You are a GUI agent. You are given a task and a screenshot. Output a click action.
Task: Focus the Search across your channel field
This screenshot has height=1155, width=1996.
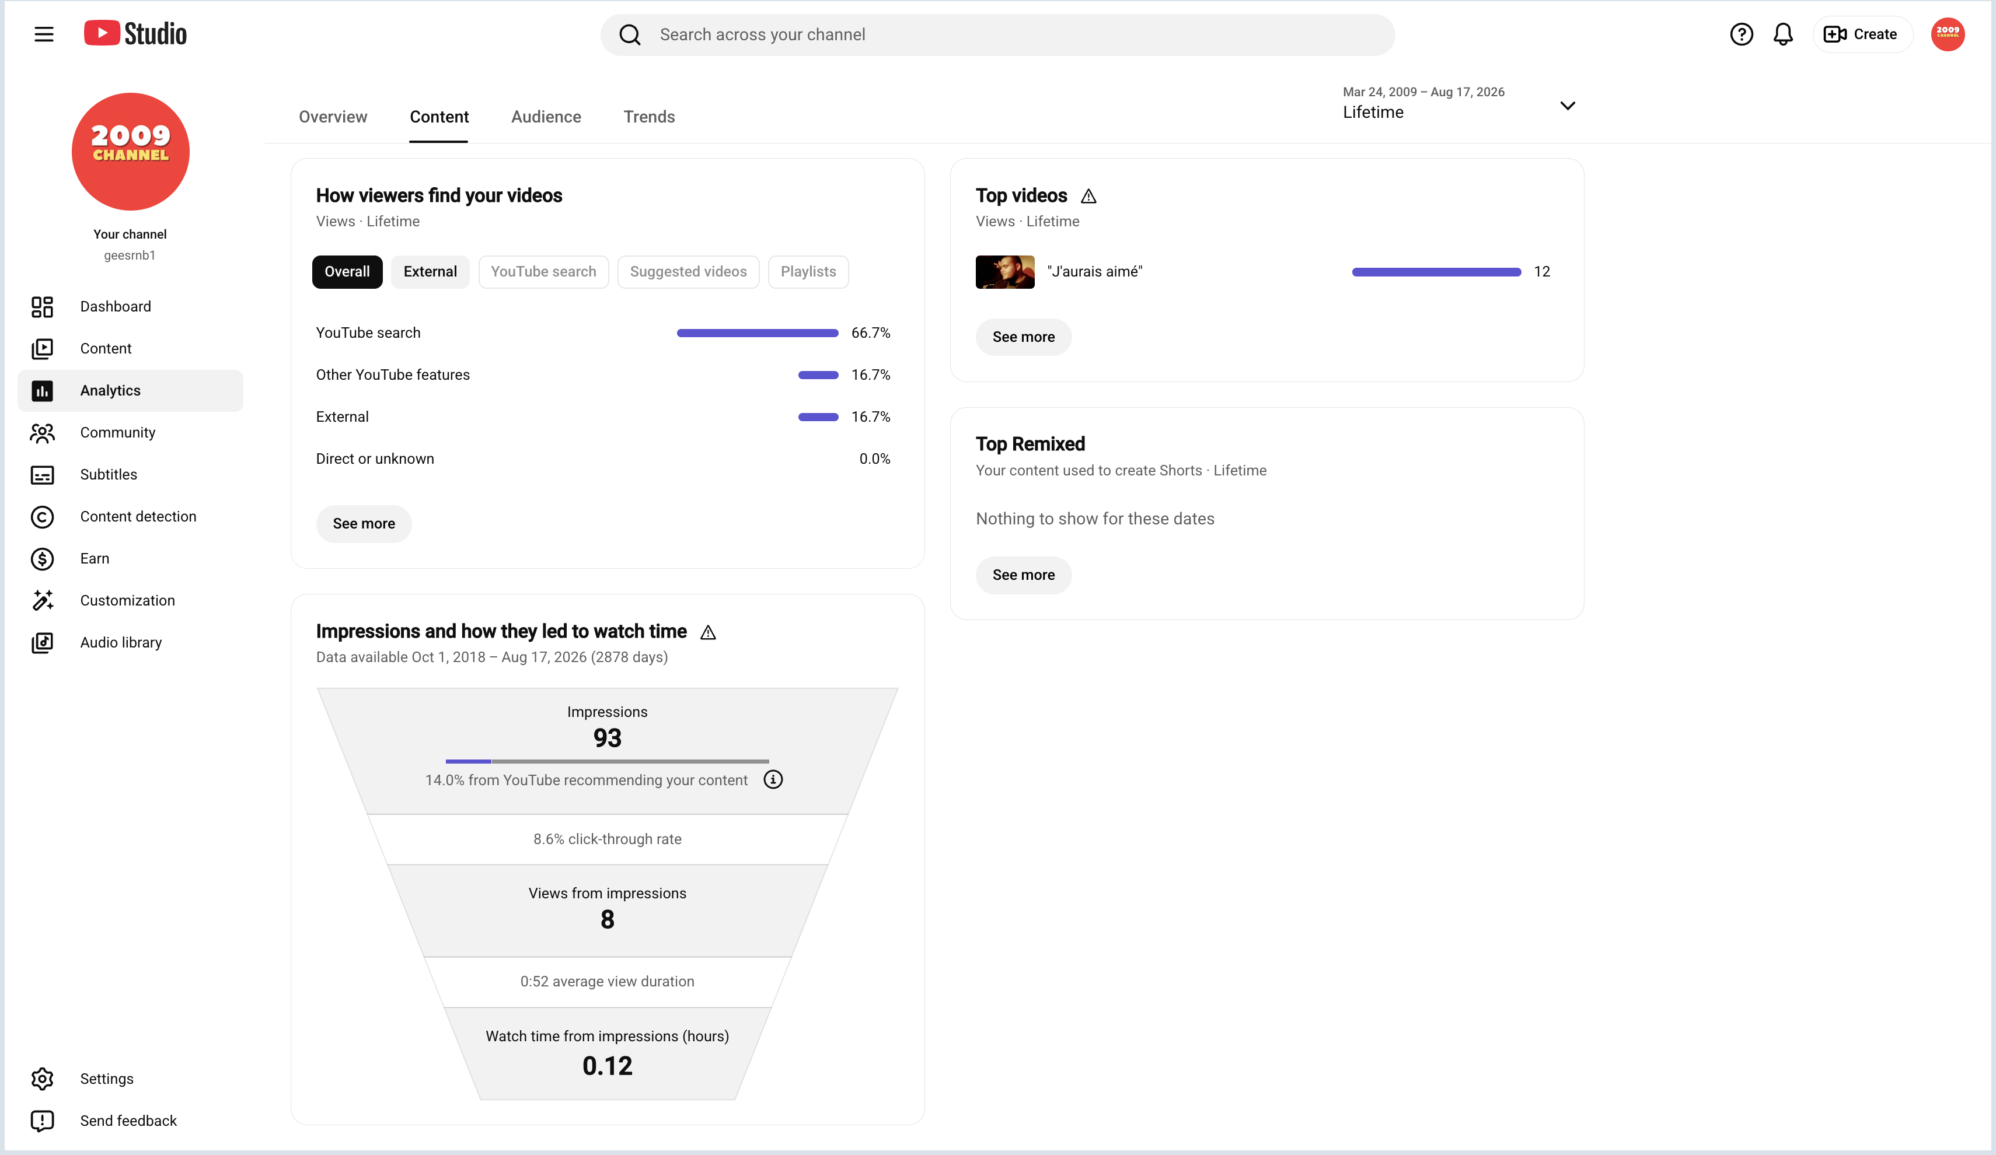pyautogui.click(x=997, y=35)
